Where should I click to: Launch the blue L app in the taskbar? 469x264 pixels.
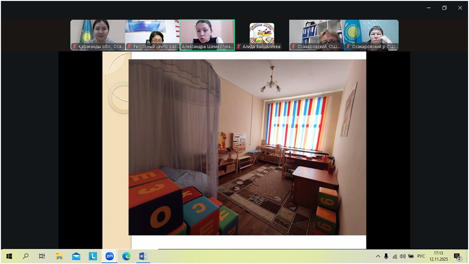(93, 256)
